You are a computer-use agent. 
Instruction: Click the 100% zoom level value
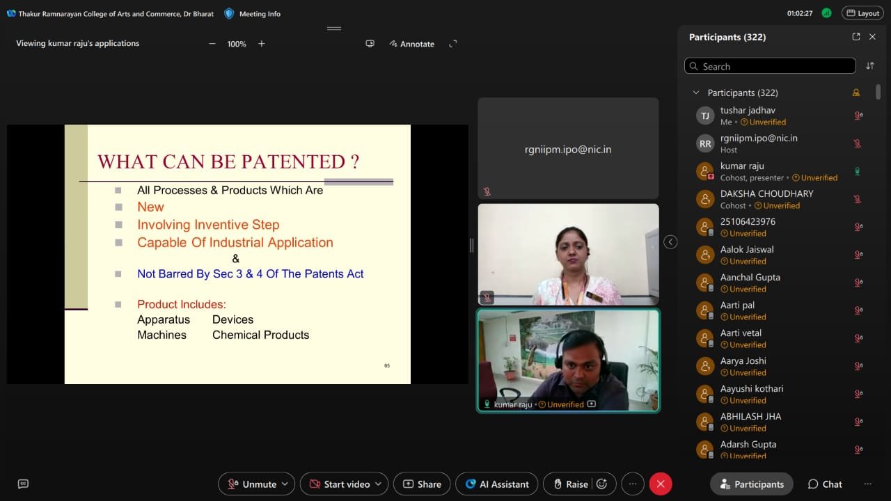pos(237,44)
